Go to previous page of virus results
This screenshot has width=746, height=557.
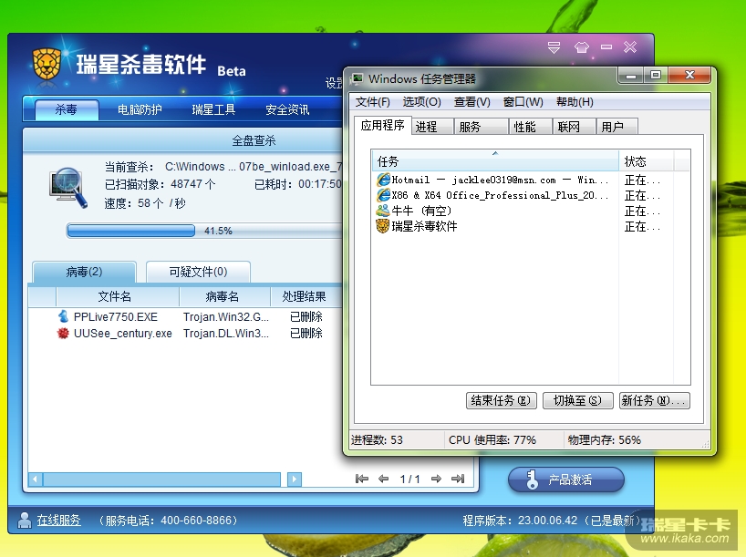[383, 479]
